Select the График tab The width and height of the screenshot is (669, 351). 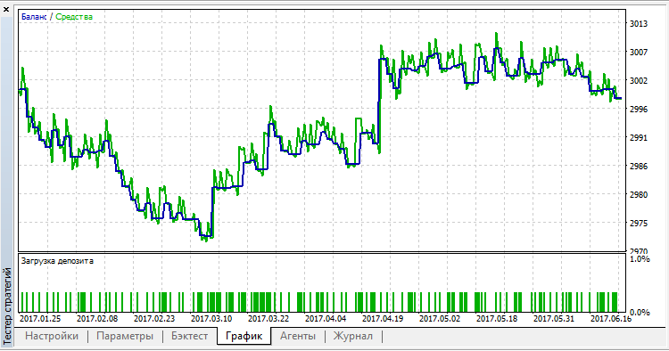coord(244,336)
